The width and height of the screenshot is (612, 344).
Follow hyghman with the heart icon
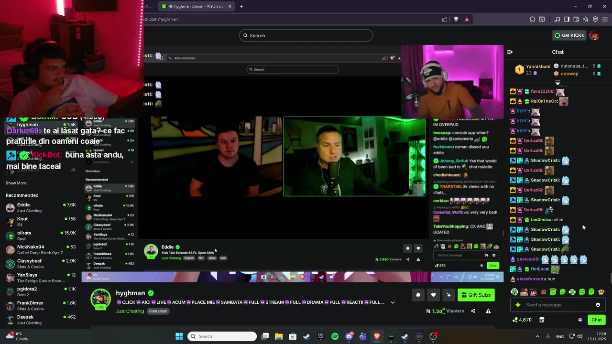pyautogui.click(x=433, y=295)
